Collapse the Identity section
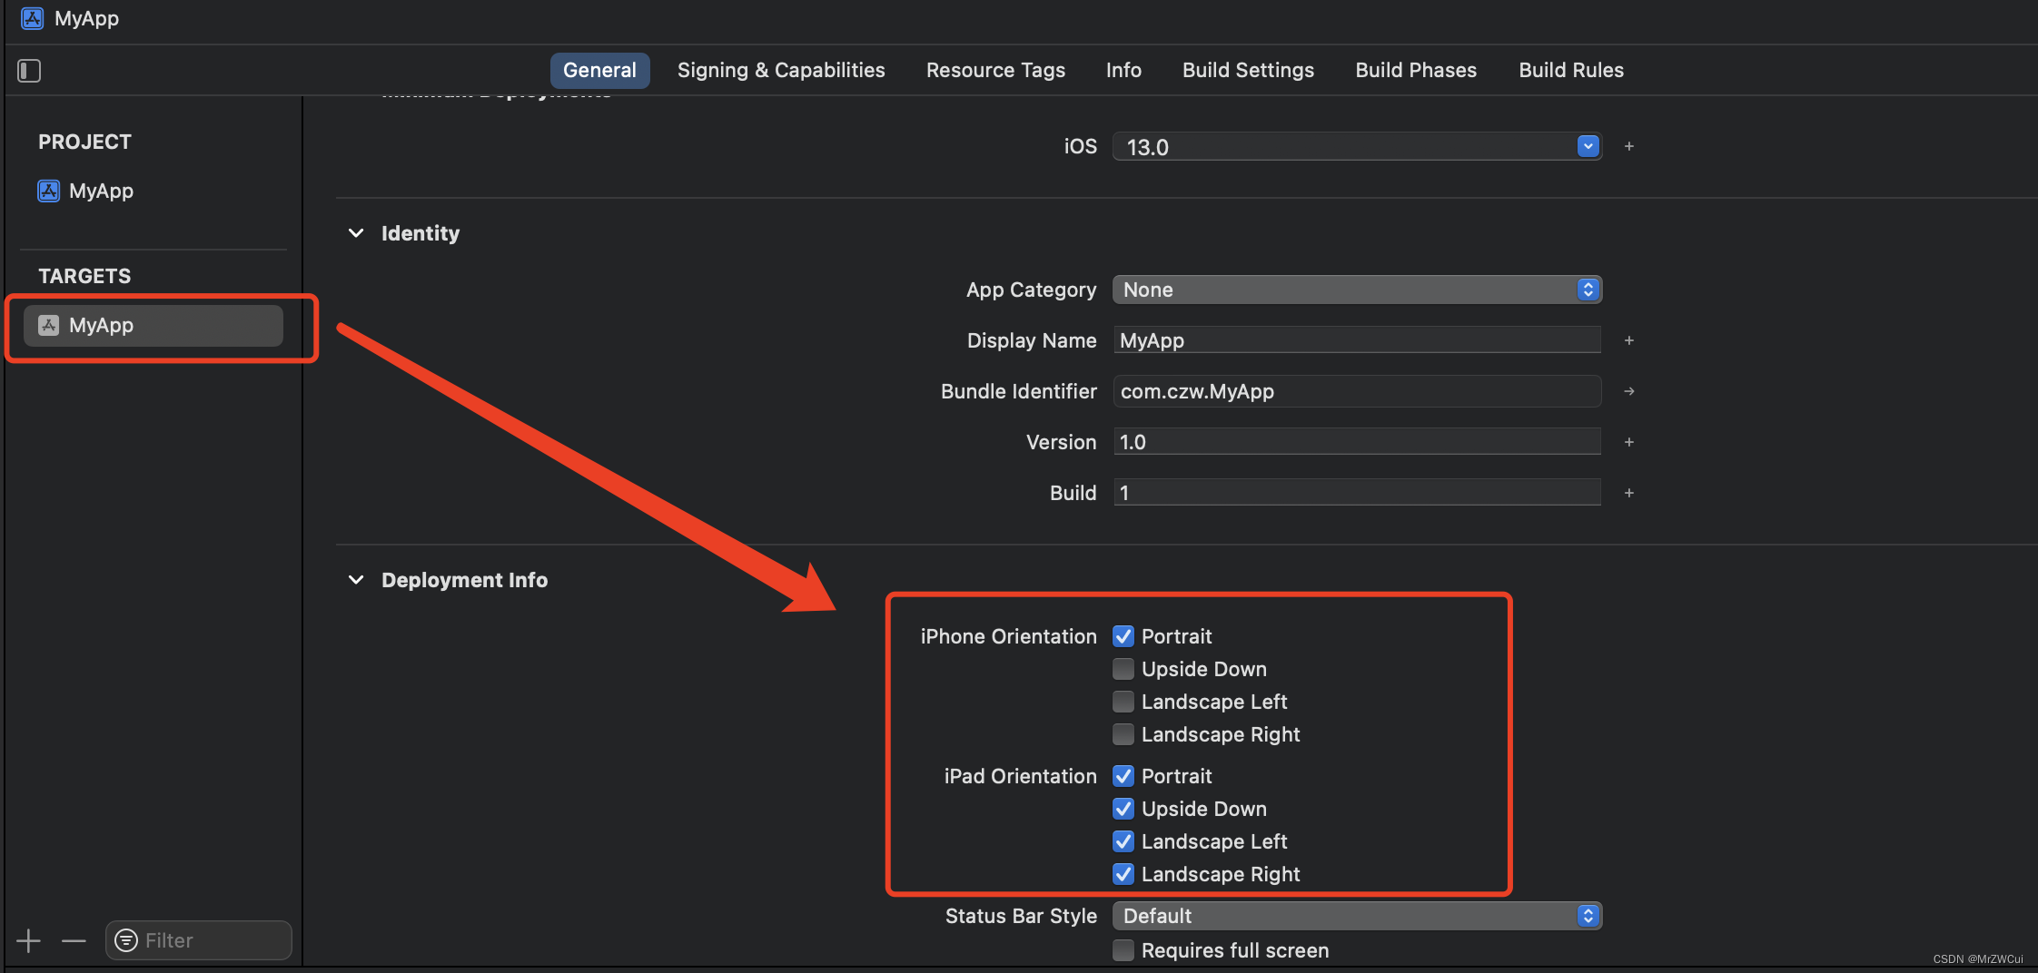 click(356, 233)
